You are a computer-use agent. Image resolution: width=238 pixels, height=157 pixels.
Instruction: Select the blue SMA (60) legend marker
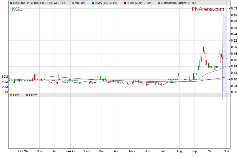pyautogui.click(x=93, y=3)
